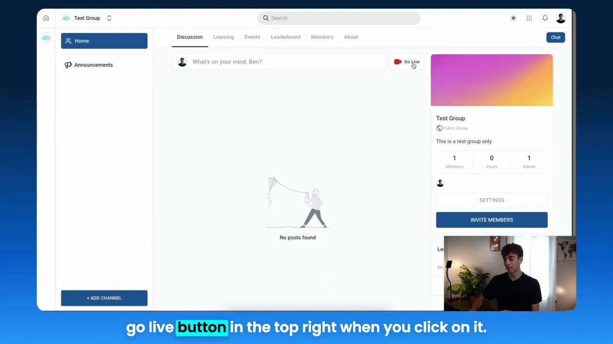Screen dimensions: 613x344
Task: Expand the group selector chevron
Action: pos(109,18)
